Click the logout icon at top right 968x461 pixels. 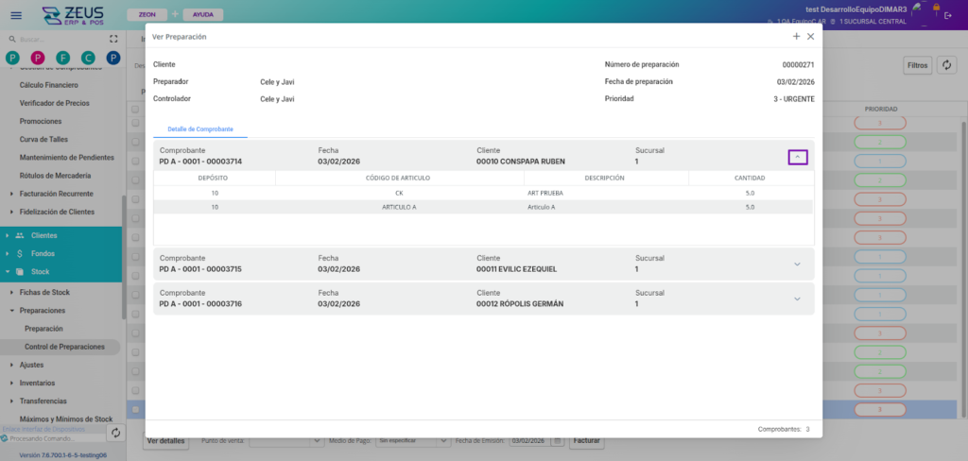[948, 16]
